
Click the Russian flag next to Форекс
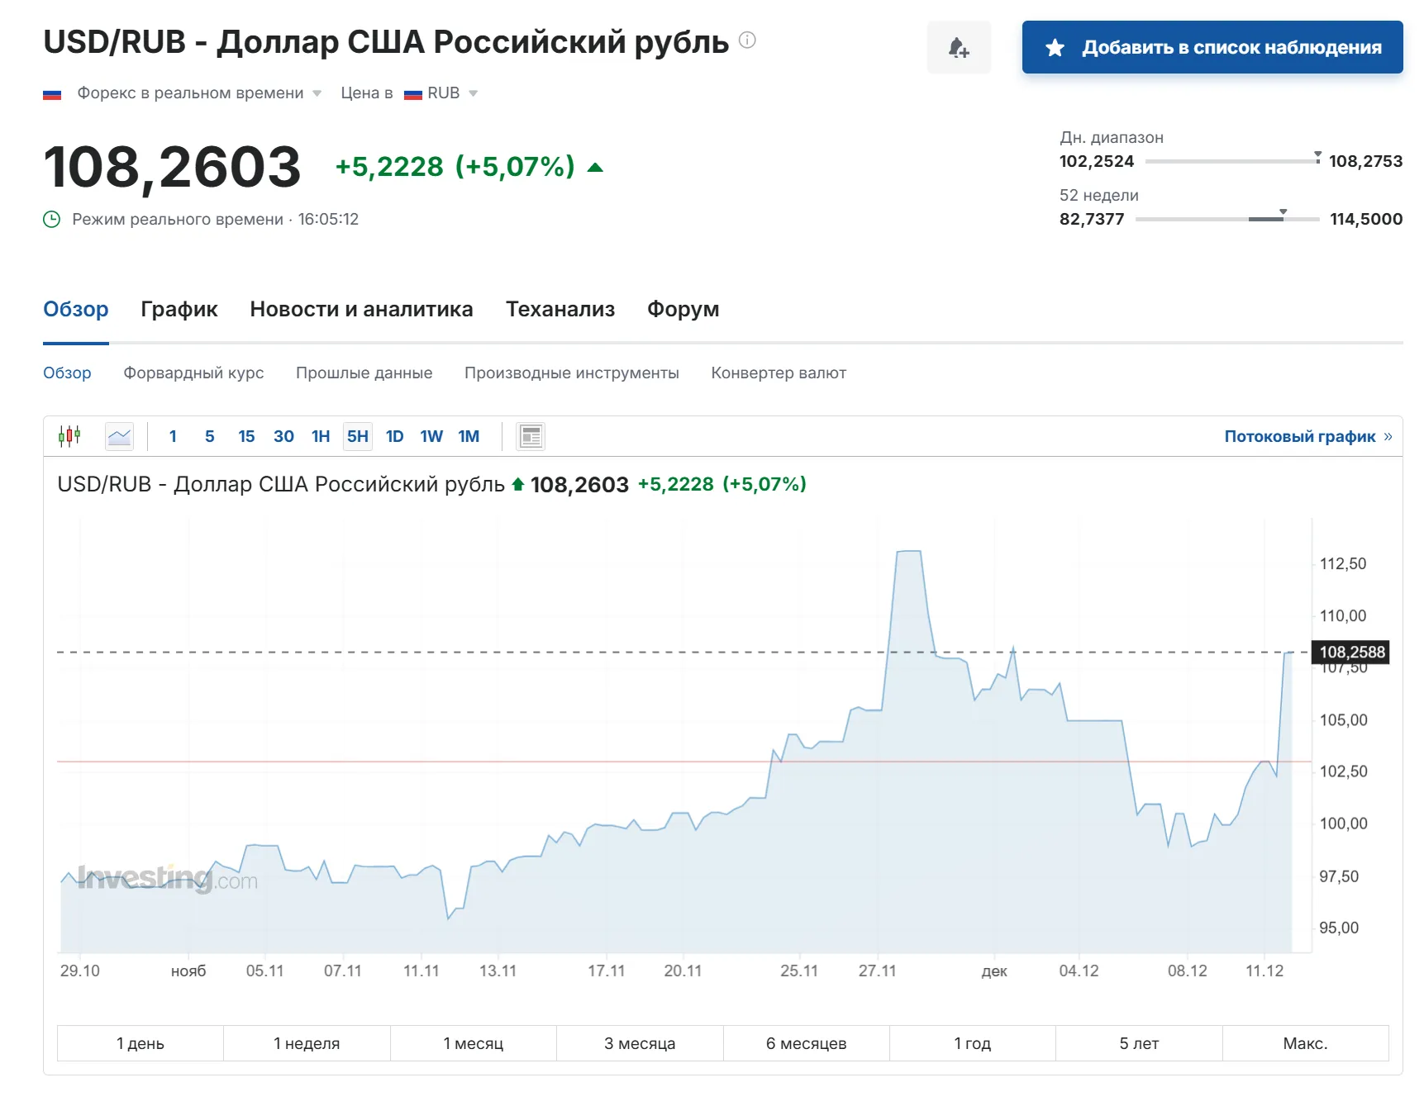pos(52,94)
